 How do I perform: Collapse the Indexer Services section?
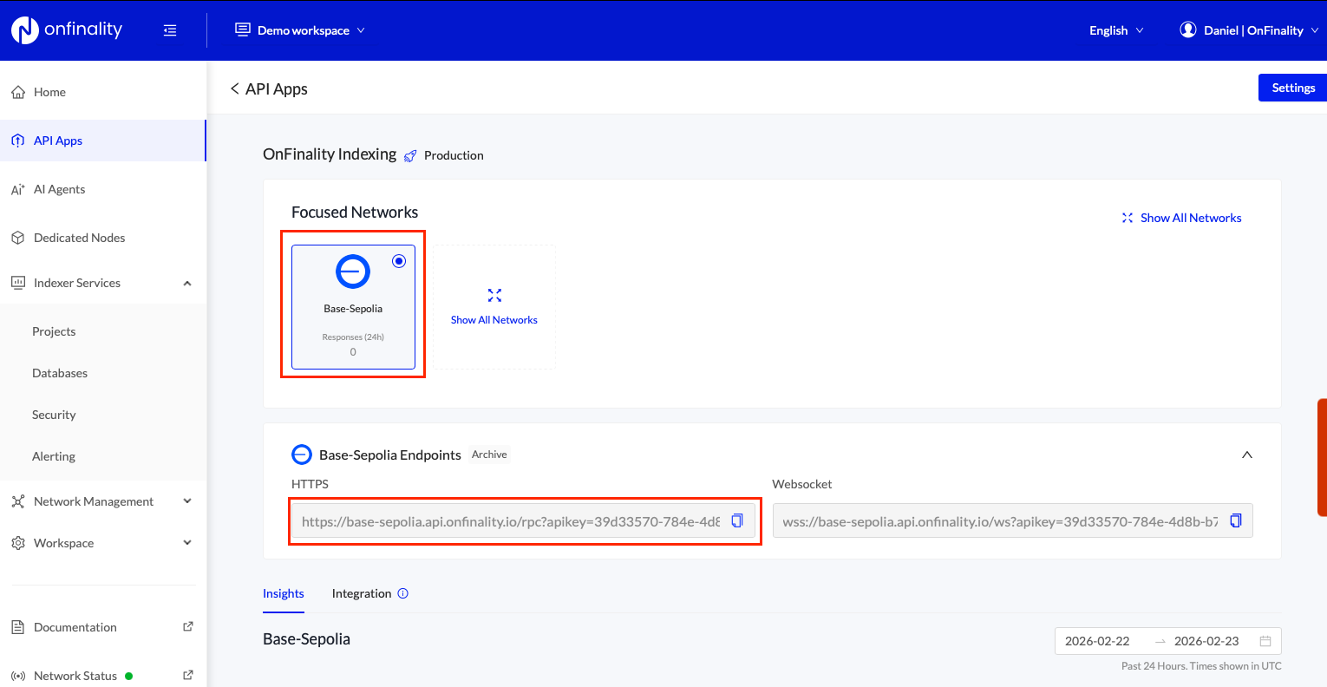point(186,283)
